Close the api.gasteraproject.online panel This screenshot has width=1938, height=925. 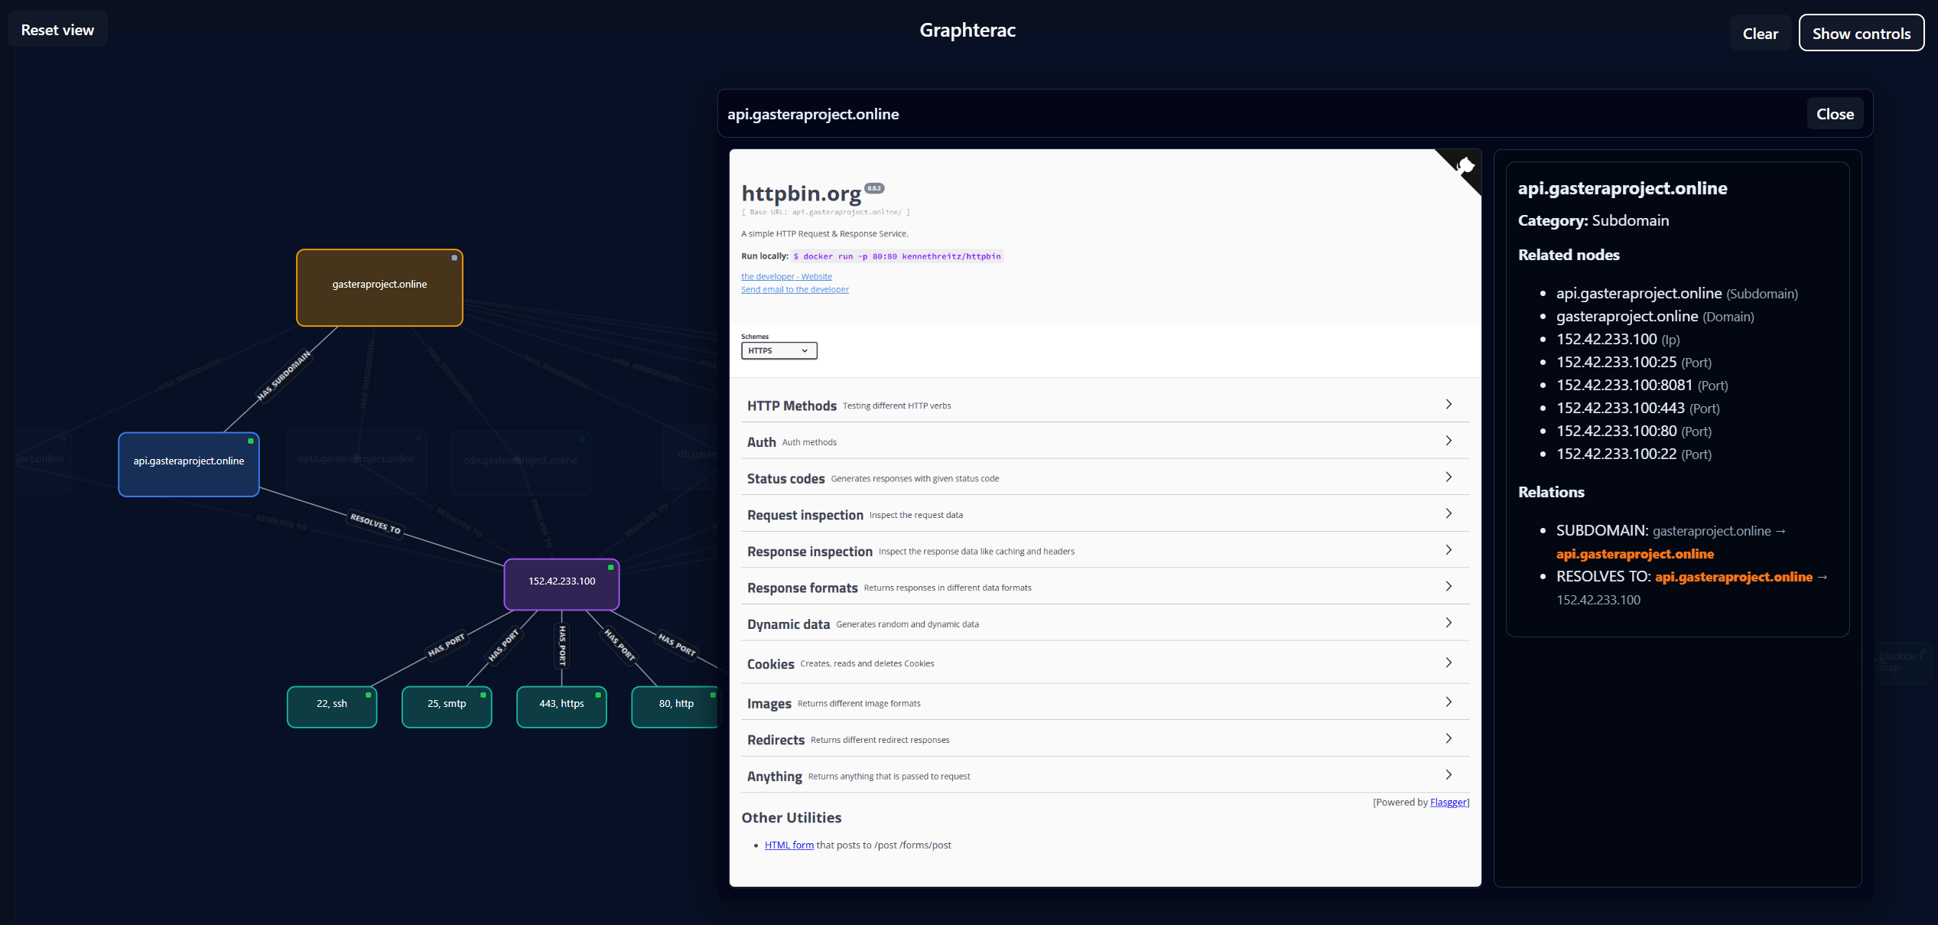tap(1834, 114)
